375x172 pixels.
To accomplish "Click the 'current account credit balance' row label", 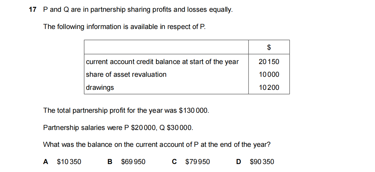I will pyautogui.click(x=162, y=62).
